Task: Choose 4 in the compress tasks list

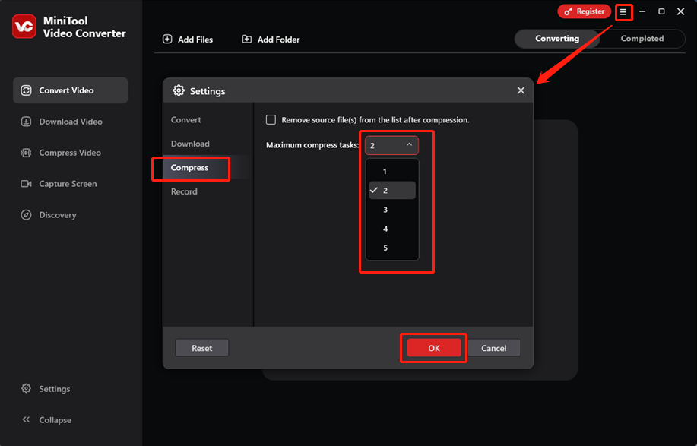Action: pos(392,229)
